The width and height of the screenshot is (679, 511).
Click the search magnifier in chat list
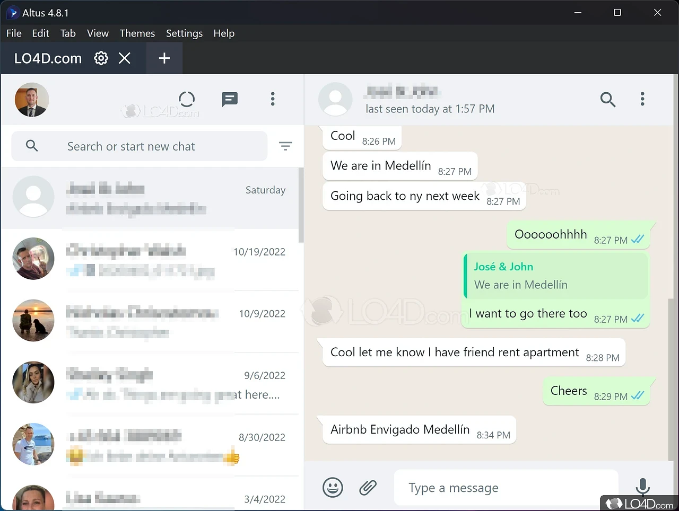pyautogui.click(x=32, y=146)
